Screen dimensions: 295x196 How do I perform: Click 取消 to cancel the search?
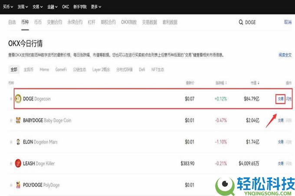pyautogui.click(x=288, y=22)
